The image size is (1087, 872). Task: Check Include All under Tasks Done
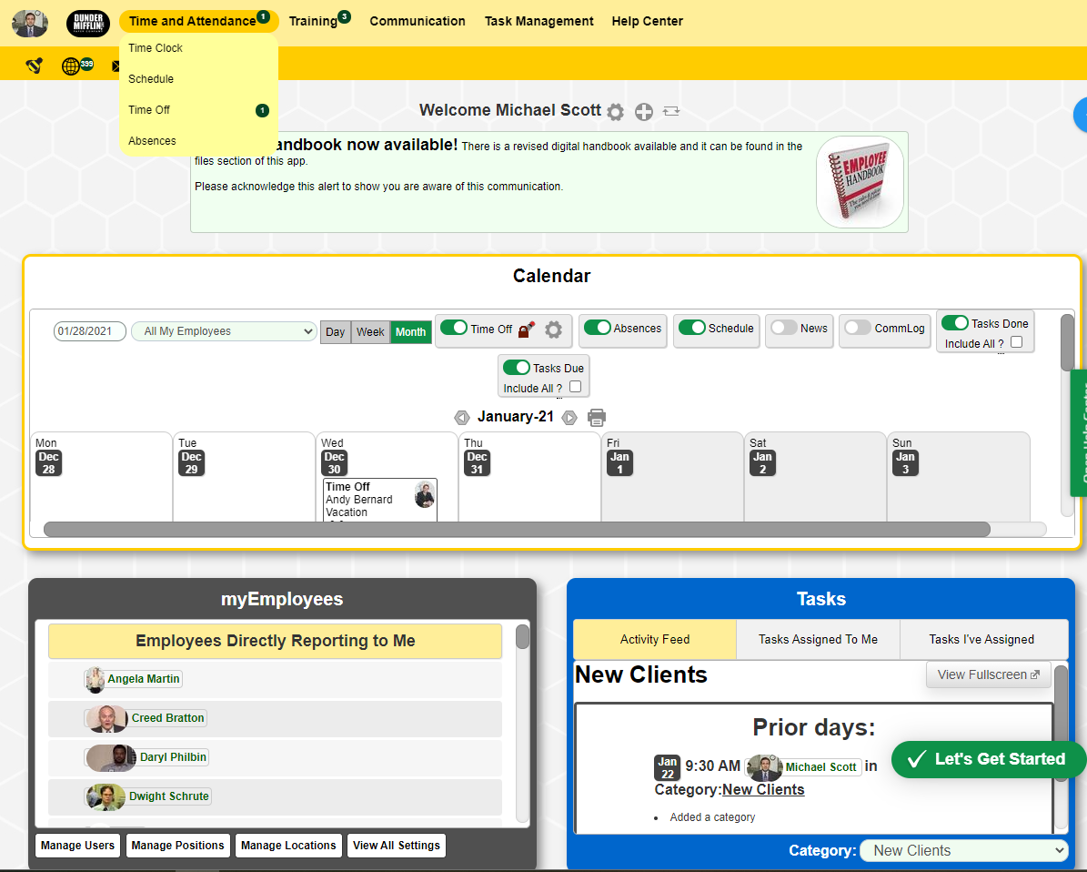[1016, 343]
